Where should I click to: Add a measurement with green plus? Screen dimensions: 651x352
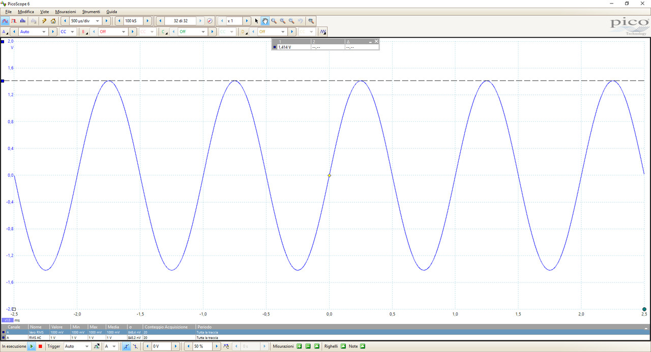pos(299,346)
